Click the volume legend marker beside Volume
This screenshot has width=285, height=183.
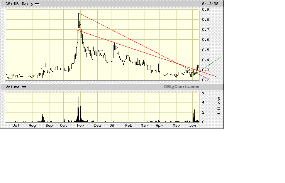click(24, 87)
